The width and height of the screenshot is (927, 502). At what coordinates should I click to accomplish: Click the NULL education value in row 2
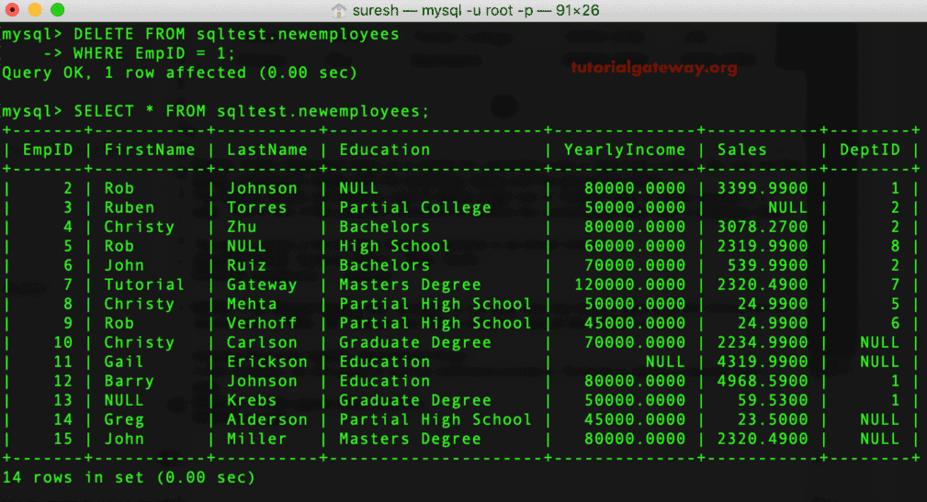(x=358, y=188)
